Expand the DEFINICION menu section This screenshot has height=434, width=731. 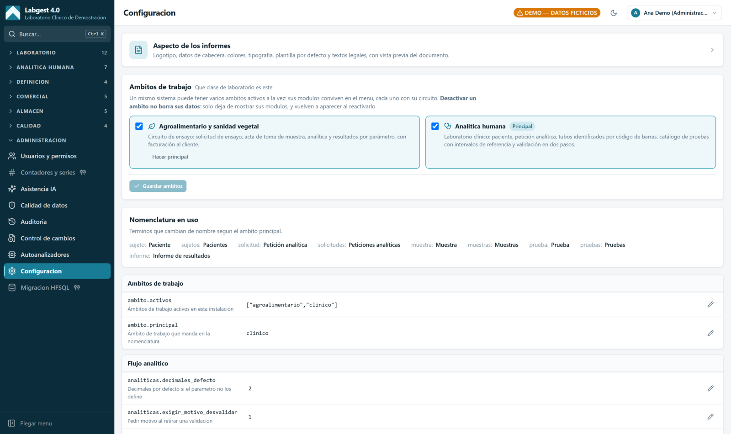[57, 82]
